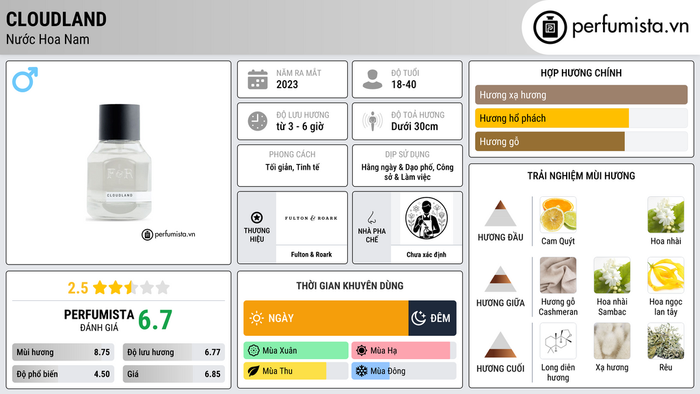Click the Xạ hương musk note image
The image size is (700, 394).
point(612,341)
